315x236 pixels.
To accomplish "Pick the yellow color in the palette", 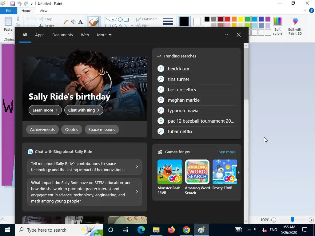I will [x=241, y=19].
